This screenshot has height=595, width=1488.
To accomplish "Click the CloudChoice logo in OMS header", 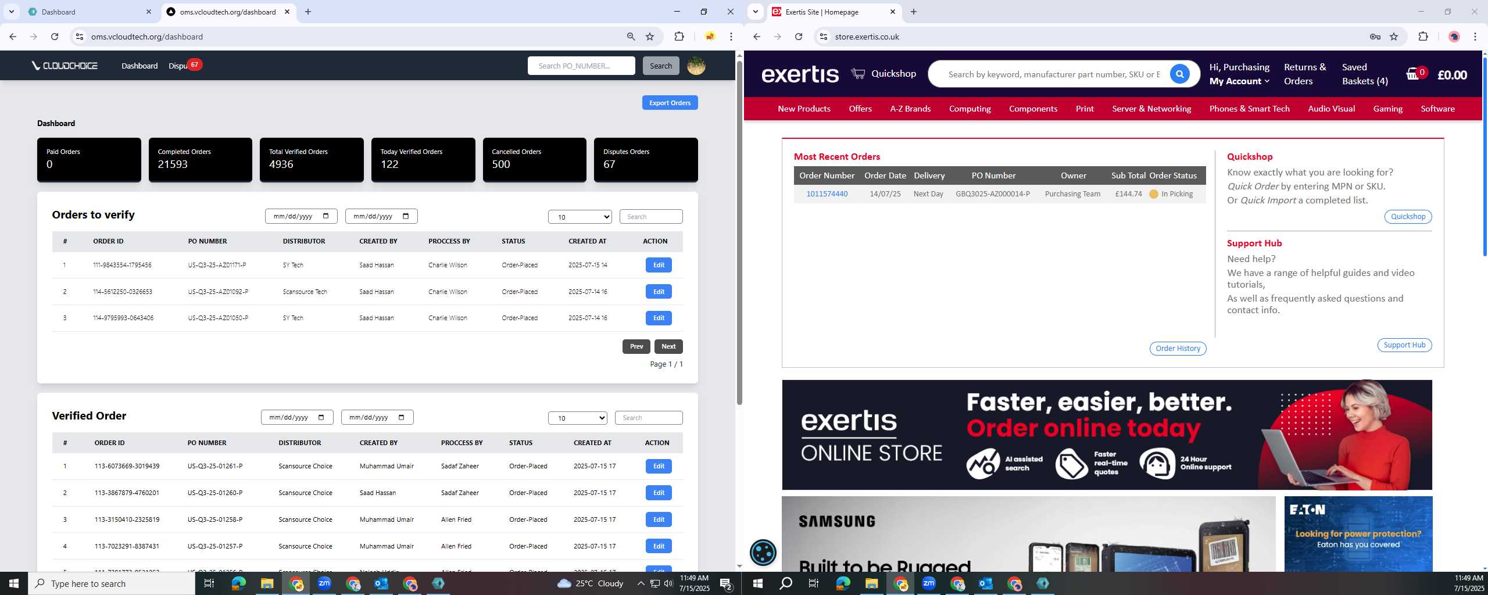I will [x=65, y=66].
